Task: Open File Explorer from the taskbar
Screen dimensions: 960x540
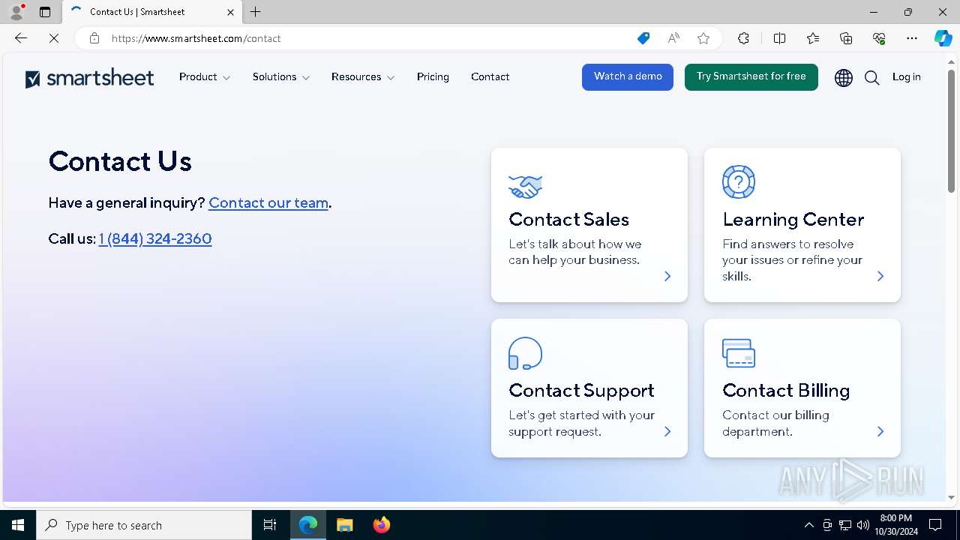Action: pos(344,525)
